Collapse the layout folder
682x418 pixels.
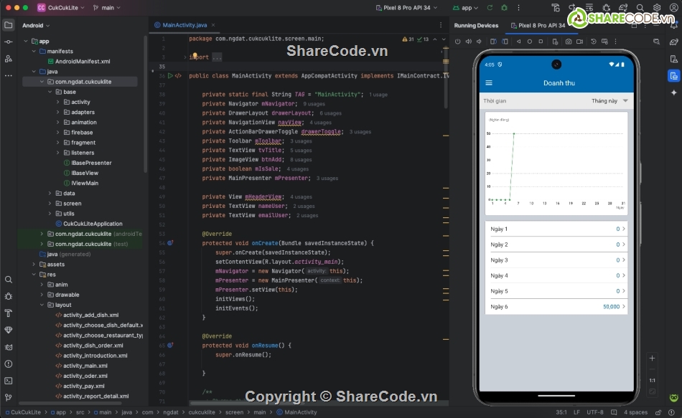[42, 305]
